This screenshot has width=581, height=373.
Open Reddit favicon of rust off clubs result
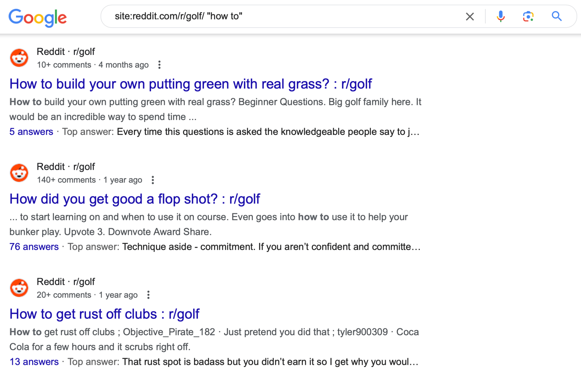(19, 288)
